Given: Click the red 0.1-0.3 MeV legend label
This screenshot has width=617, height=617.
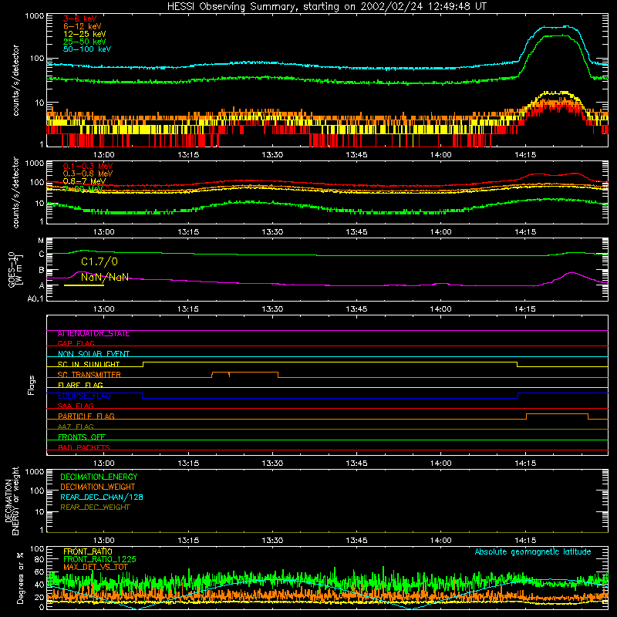Looking at the screenshot, I should coord(88,166).
